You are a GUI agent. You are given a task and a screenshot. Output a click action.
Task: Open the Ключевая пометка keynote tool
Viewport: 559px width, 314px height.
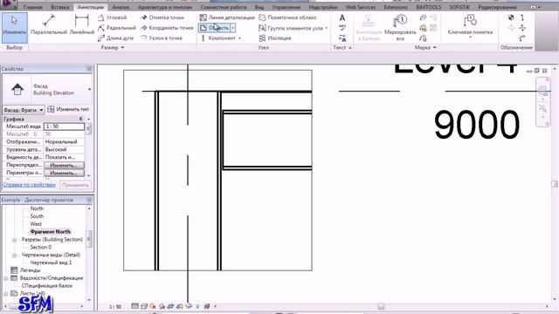(x=470, y=25)
